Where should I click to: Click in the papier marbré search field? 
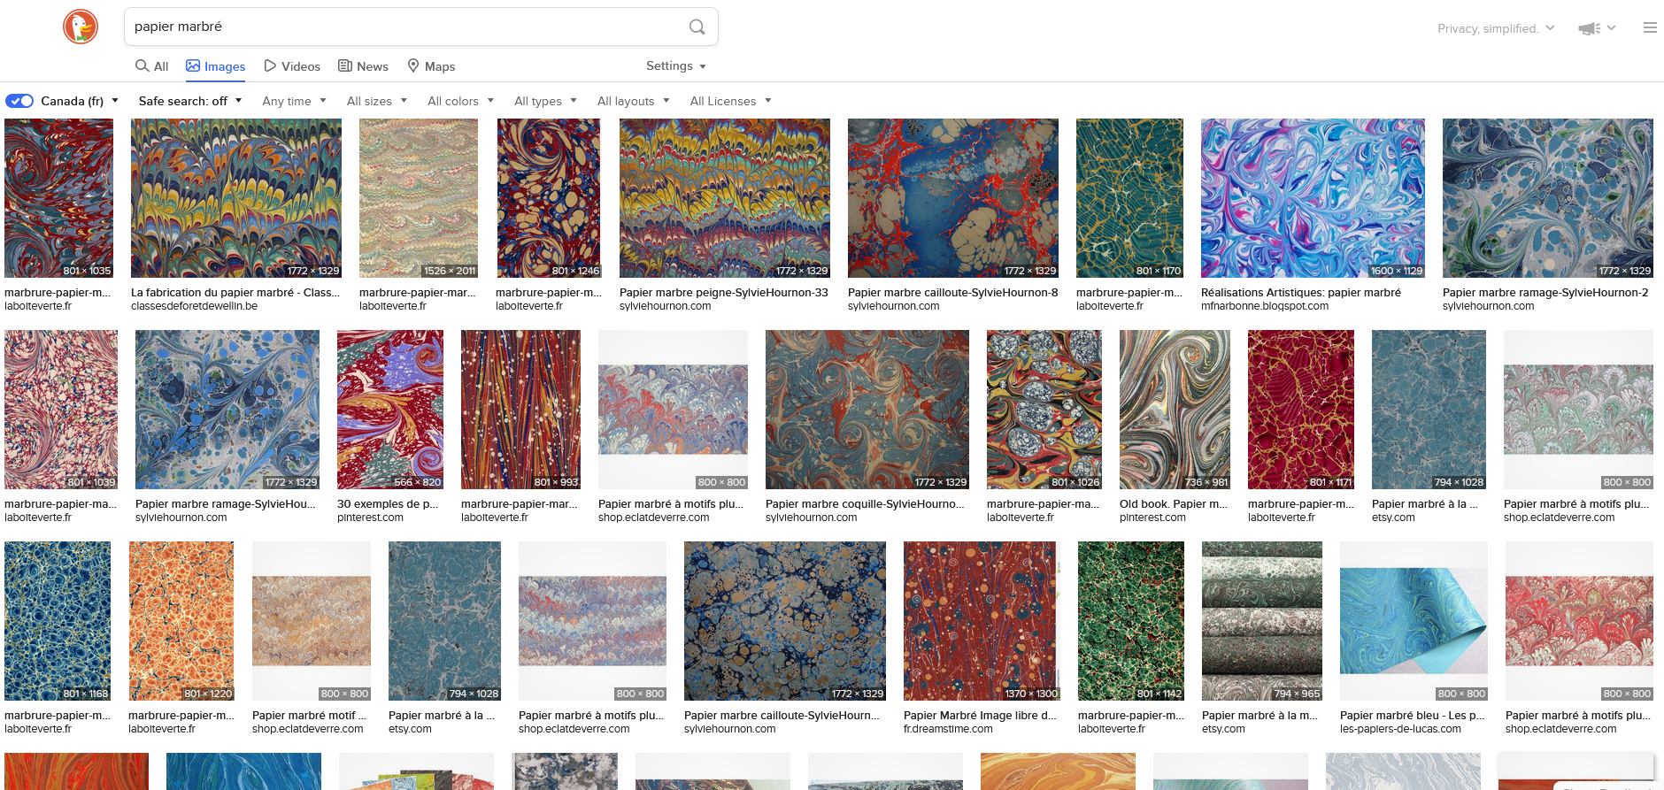[x=407, y=27]
